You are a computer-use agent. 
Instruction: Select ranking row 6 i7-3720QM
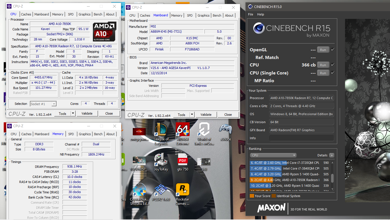[290, 163]
